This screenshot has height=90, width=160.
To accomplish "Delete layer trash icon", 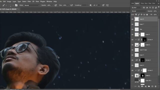I will click(155, 86).
